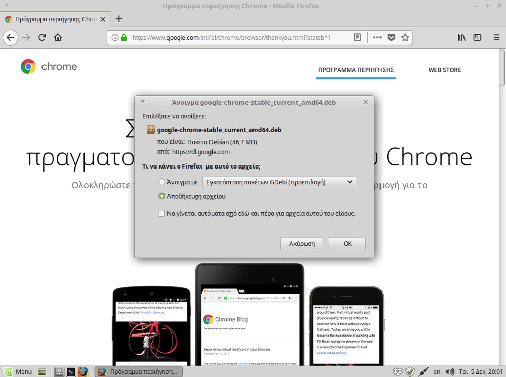Click the left Android phone image
This screenshot has height=377, width=506.
(152, 326)
